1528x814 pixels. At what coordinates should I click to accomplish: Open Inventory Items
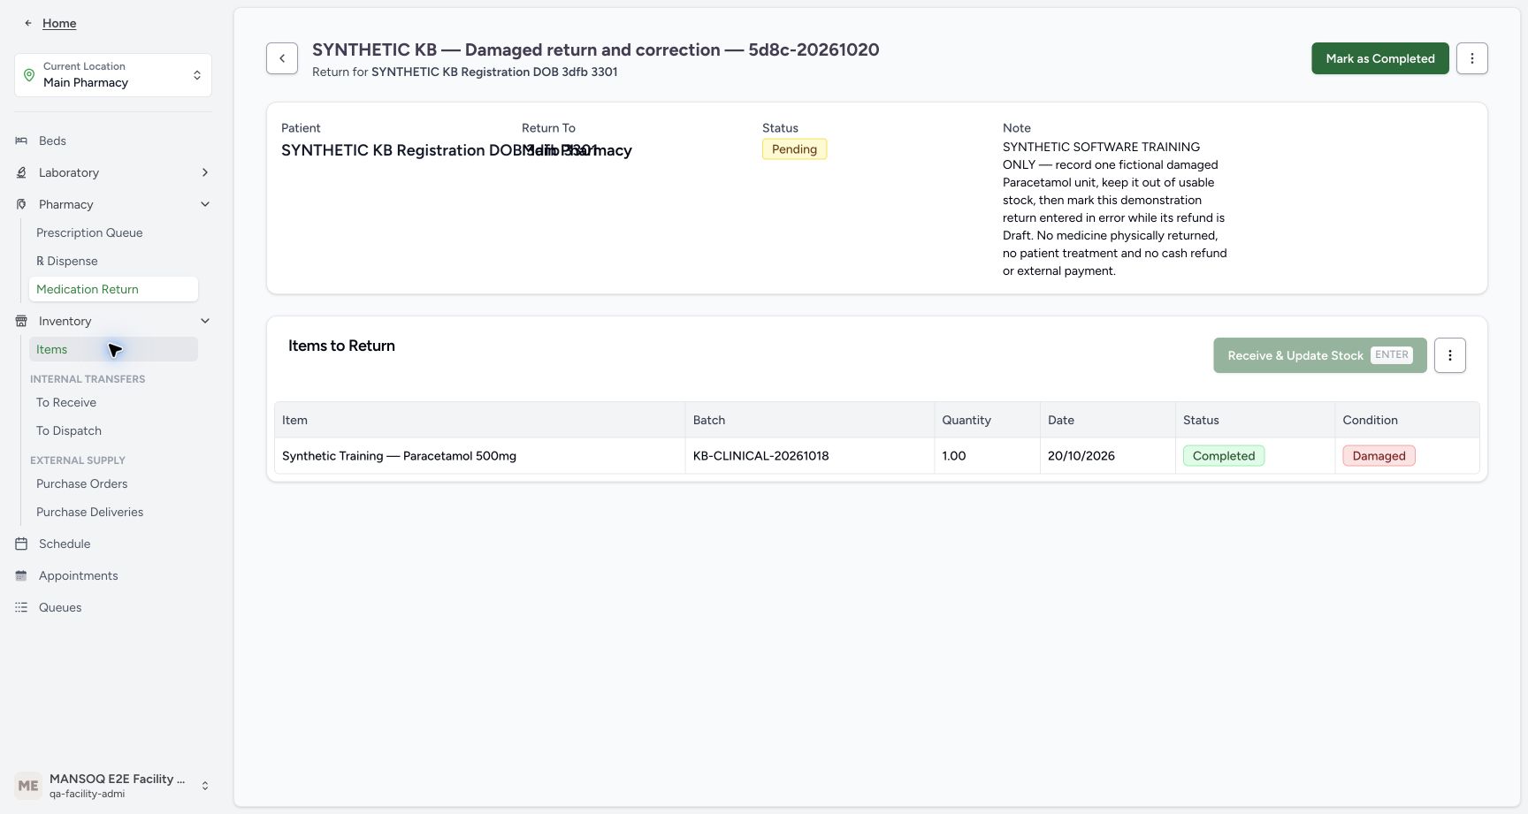click(x=113, y=349)
